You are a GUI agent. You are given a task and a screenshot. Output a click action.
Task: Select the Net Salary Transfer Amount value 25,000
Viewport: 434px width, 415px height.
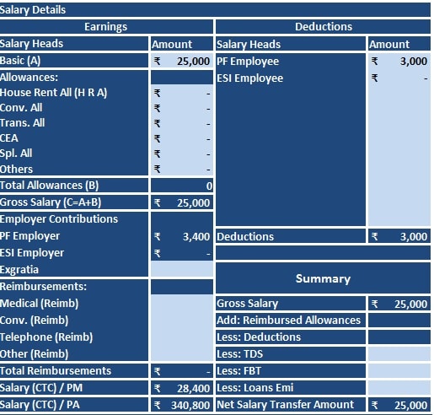(399, 405)
